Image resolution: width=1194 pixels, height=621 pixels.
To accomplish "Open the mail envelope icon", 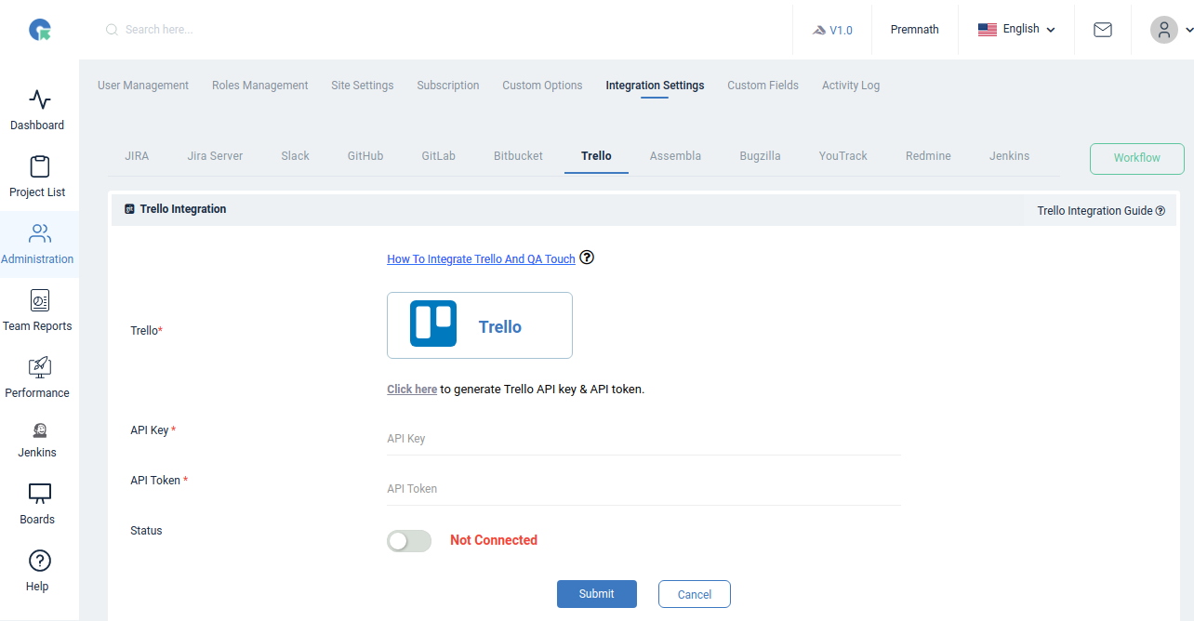I will [x=1103, y=29].
